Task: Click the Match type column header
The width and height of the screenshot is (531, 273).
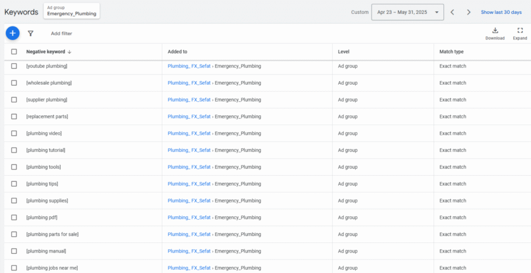Action: [451, 52]
